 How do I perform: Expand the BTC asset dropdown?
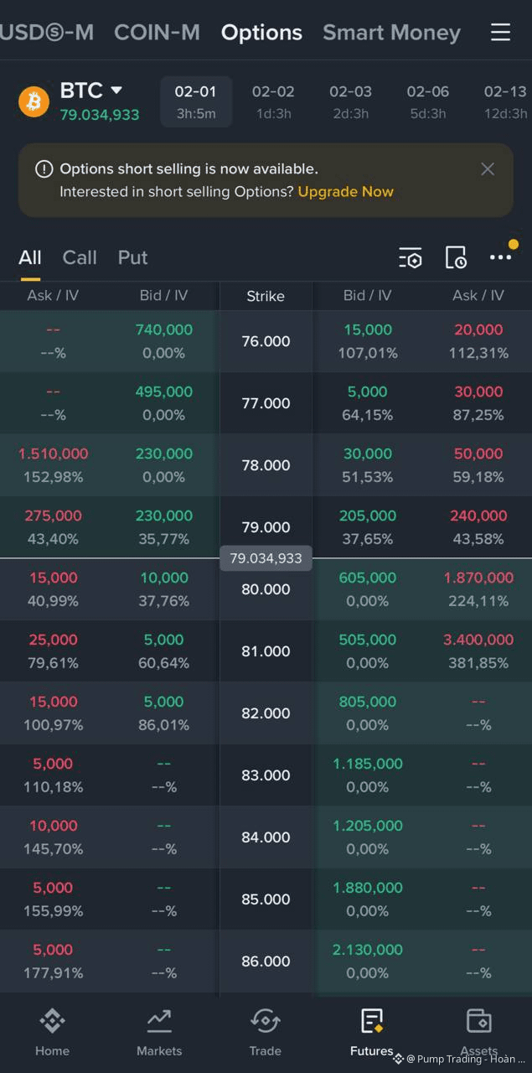click(116, 90)
